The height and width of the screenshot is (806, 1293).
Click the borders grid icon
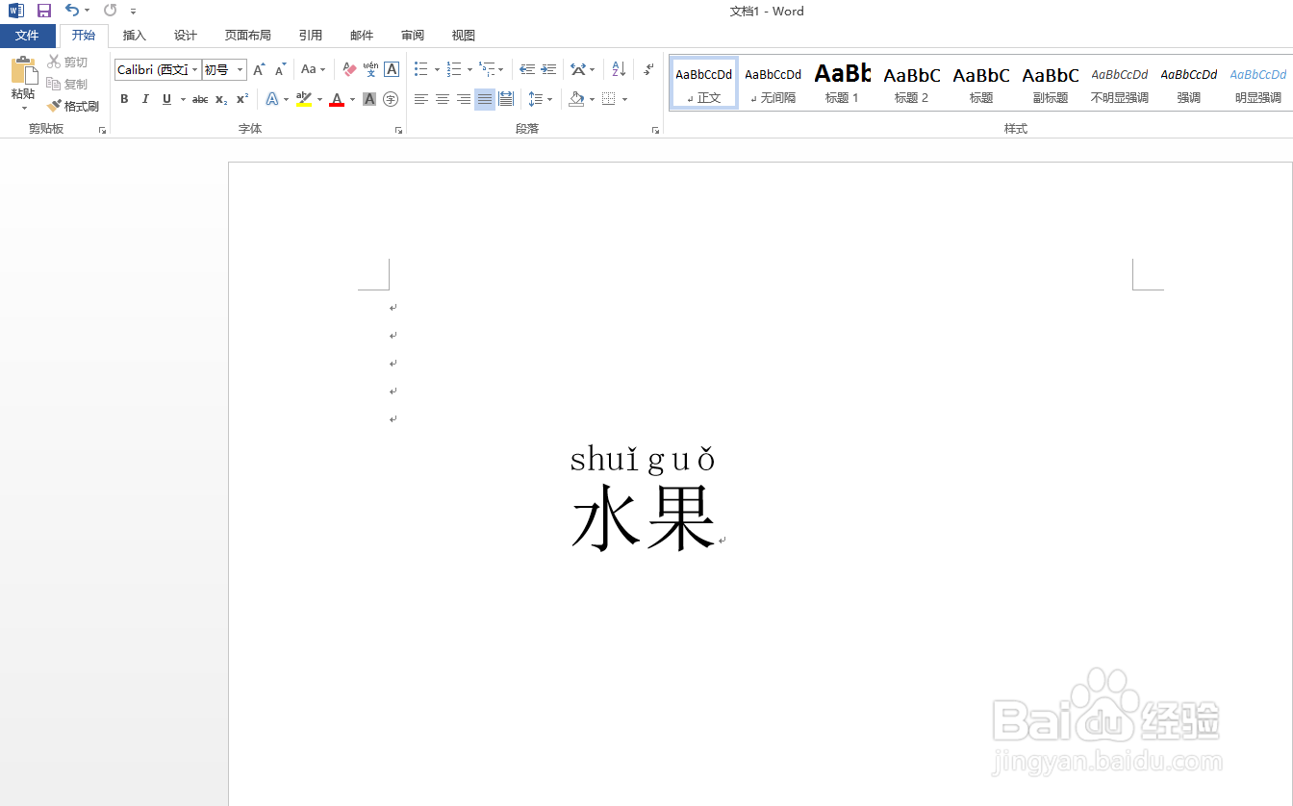click(x=608, y=99)
